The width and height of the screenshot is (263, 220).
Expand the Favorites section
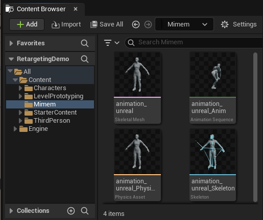point(11,43)
